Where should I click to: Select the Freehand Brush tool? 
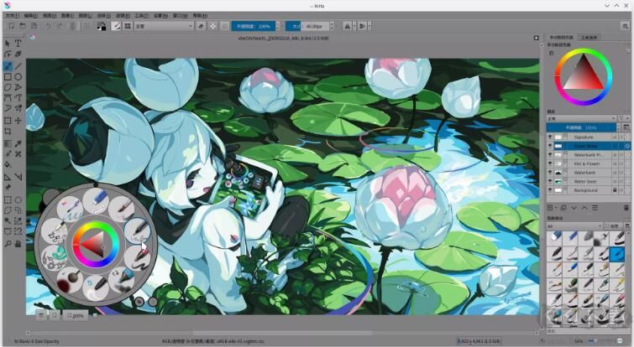pos(8,65)
